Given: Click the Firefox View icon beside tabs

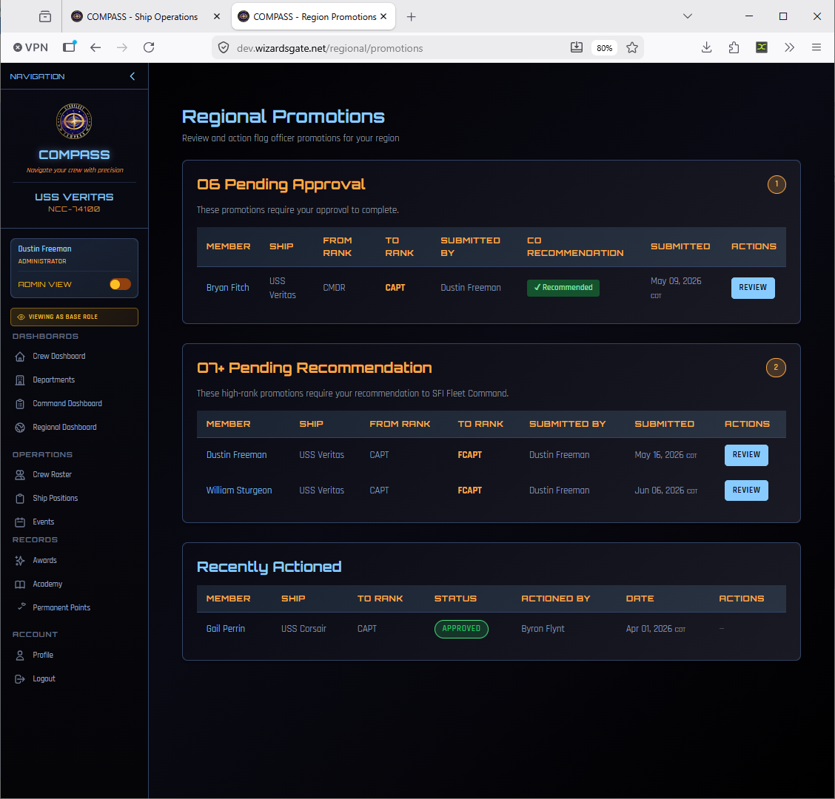Looking at the screenshot, I should [45, 16].
